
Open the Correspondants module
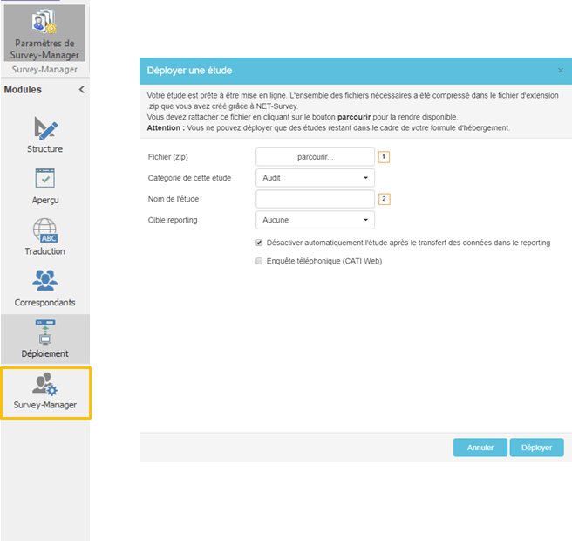44,288
